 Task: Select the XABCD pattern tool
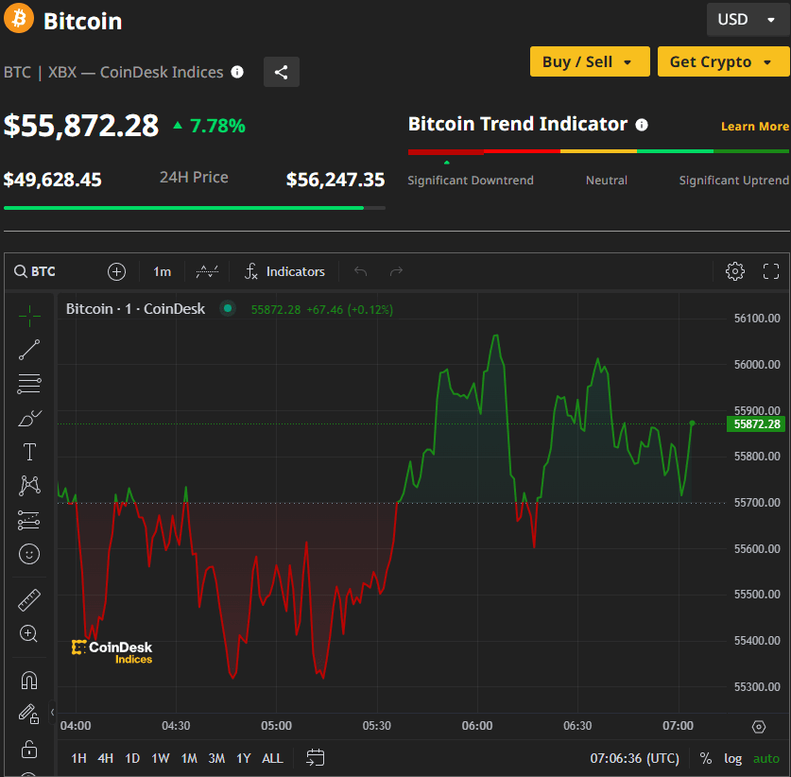(29, 485)
